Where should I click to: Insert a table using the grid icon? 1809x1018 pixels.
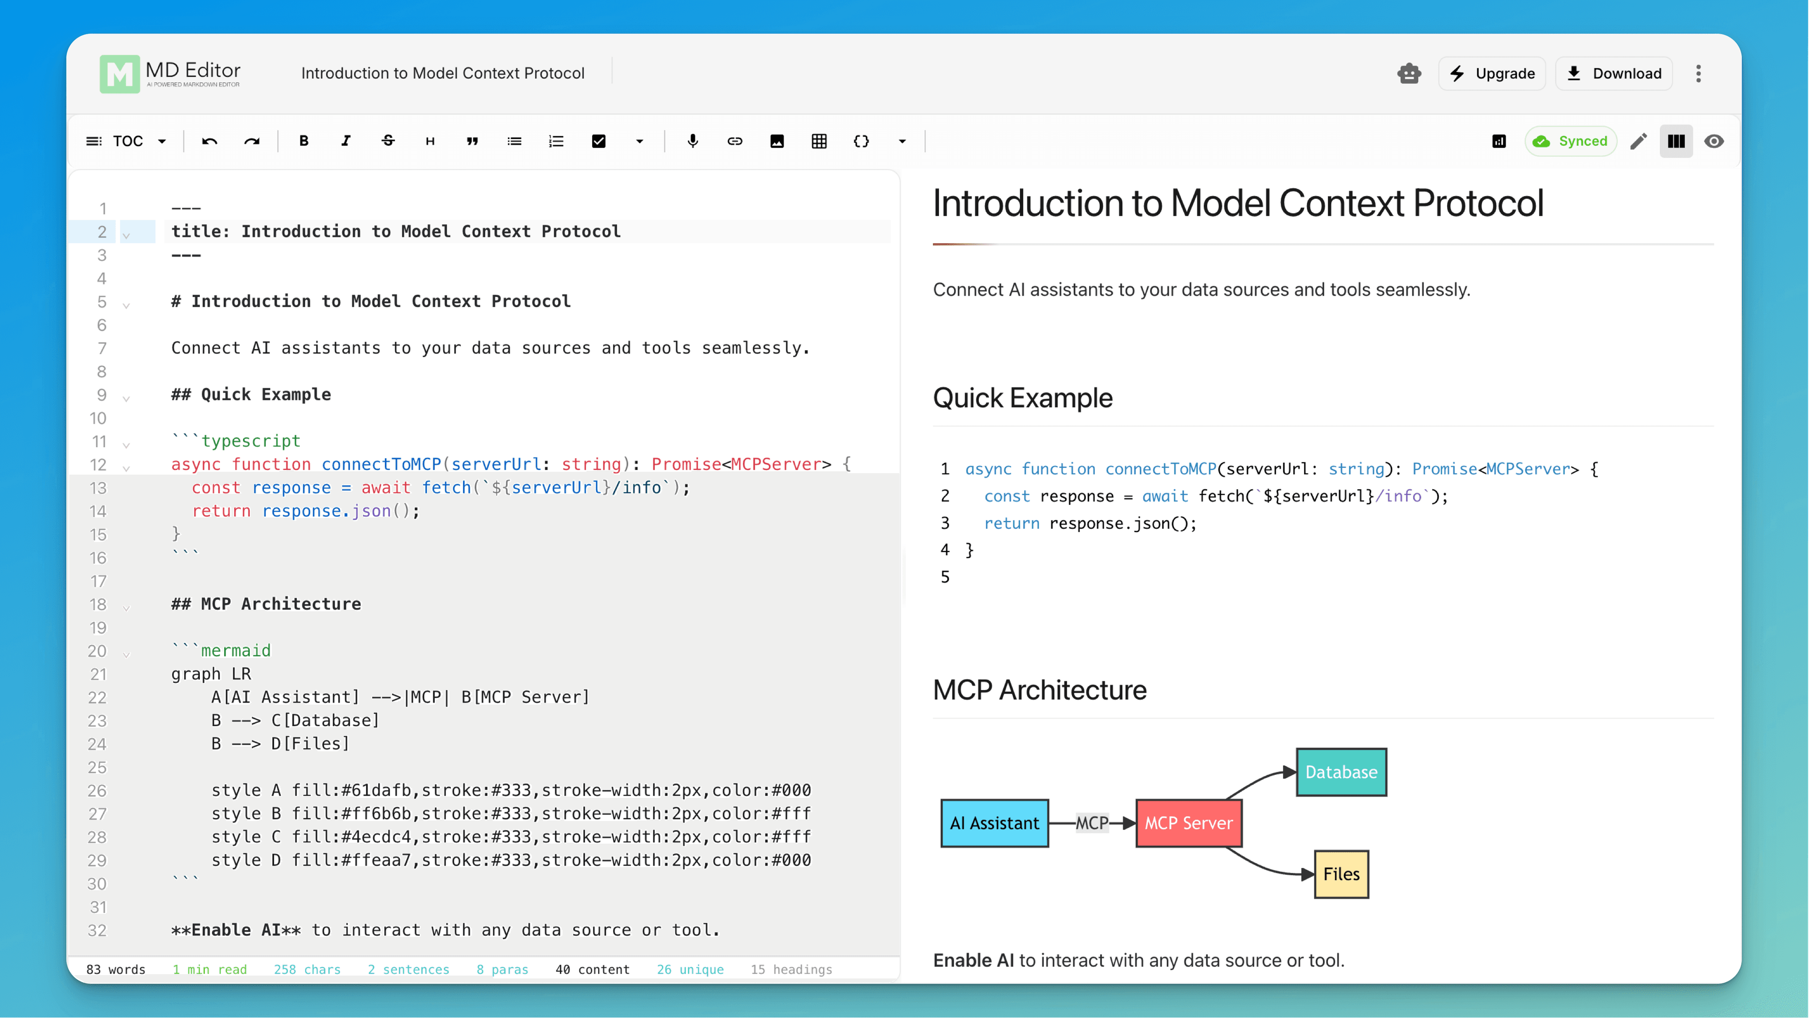click(x=819, y=140)
